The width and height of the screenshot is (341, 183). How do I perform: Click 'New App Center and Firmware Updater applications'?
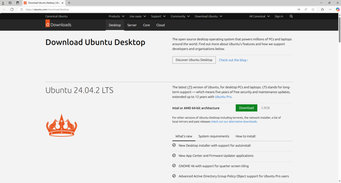(216, 156)
